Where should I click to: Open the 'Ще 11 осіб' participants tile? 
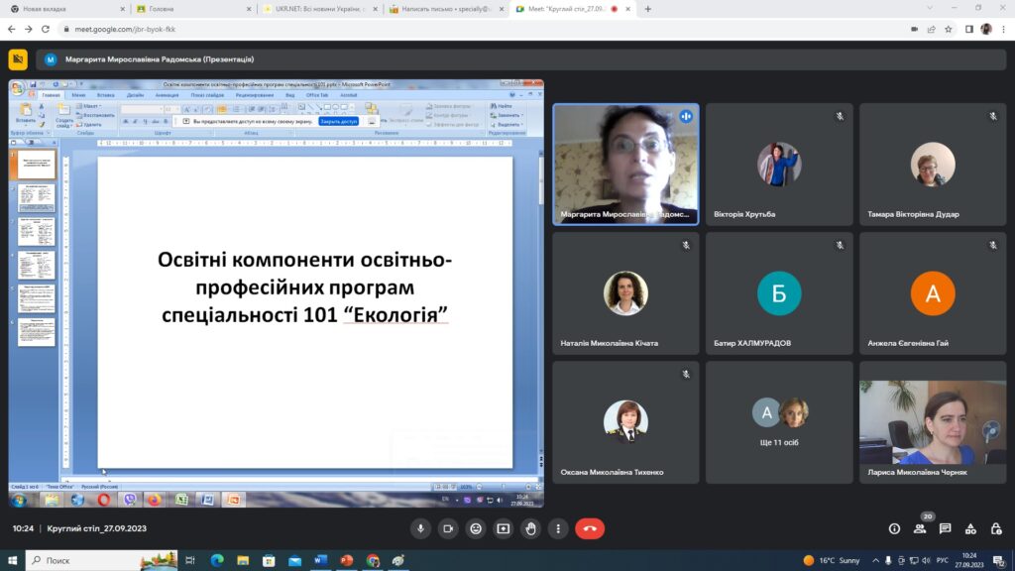click(x=778, y=422)
